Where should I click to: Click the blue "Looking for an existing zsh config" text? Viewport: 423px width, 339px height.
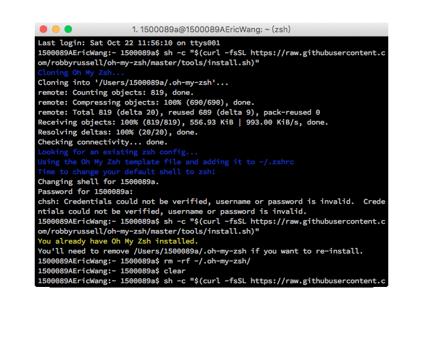(118, 152)
